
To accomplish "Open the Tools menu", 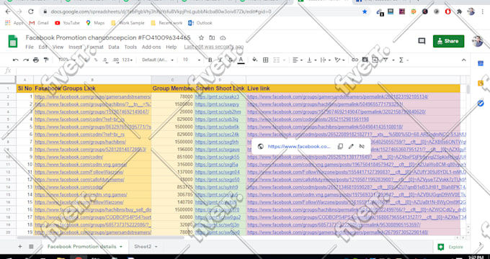I will 130,47.
